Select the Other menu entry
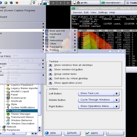Image resolution: width=137 pixels, height=137 pixels. [x=61, y=43]
